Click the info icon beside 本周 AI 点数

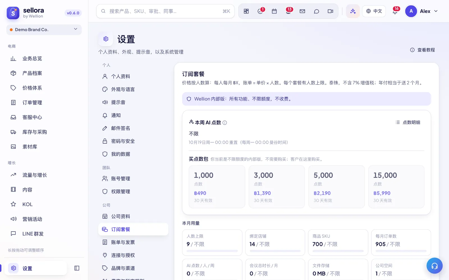[225, 123]
